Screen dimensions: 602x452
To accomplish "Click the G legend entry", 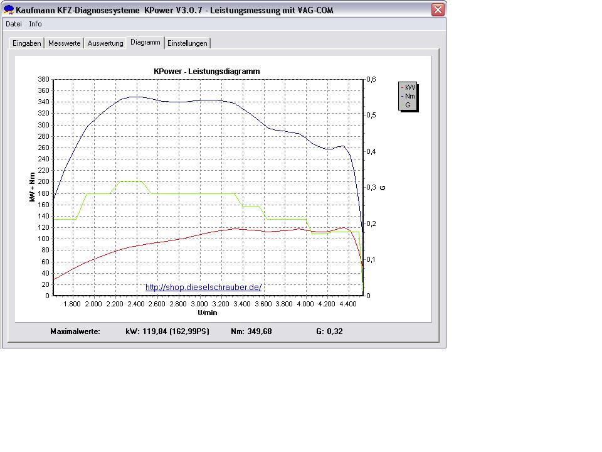I will (408, 105).
